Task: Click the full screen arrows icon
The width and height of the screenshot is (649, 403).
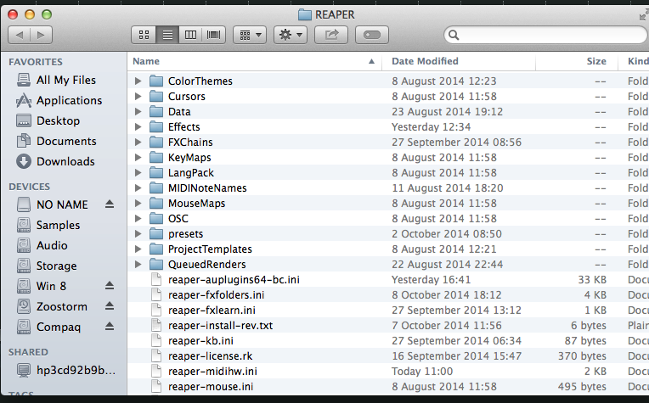Action: pos(644,15)
